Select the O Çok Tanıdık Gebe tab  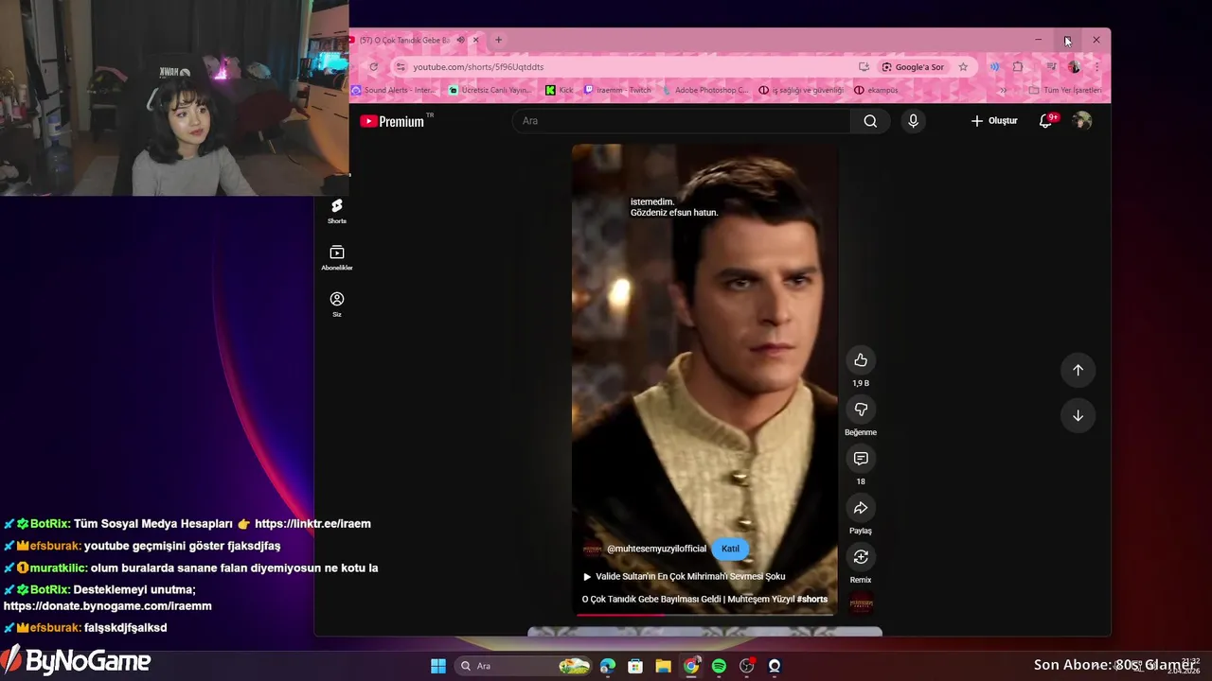405,40
